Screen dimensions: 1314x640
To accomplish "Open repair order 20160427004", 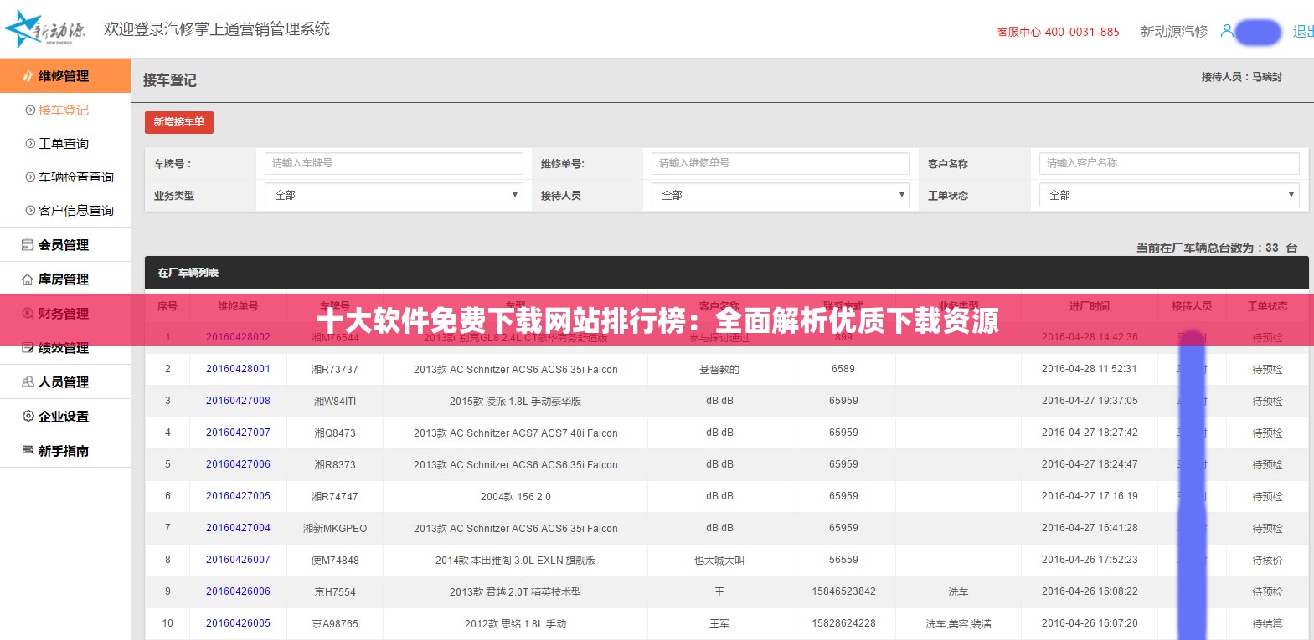I will click(238, 528).
